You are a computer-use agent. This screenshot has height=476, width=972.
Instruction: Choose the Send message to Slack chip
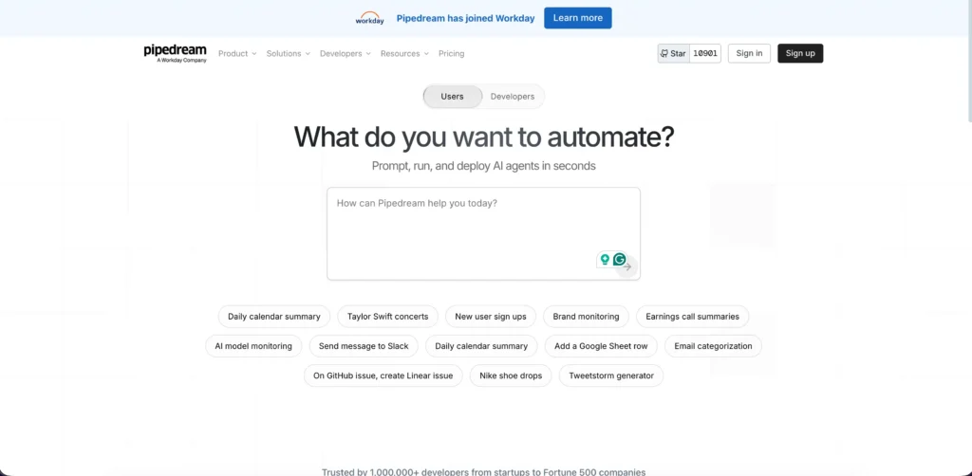tap(364, 347)
